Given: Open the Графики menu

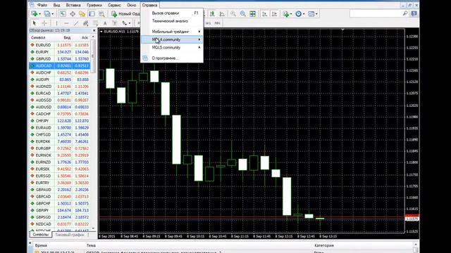Looking at the screenshot, I should (x=94, y=5).
